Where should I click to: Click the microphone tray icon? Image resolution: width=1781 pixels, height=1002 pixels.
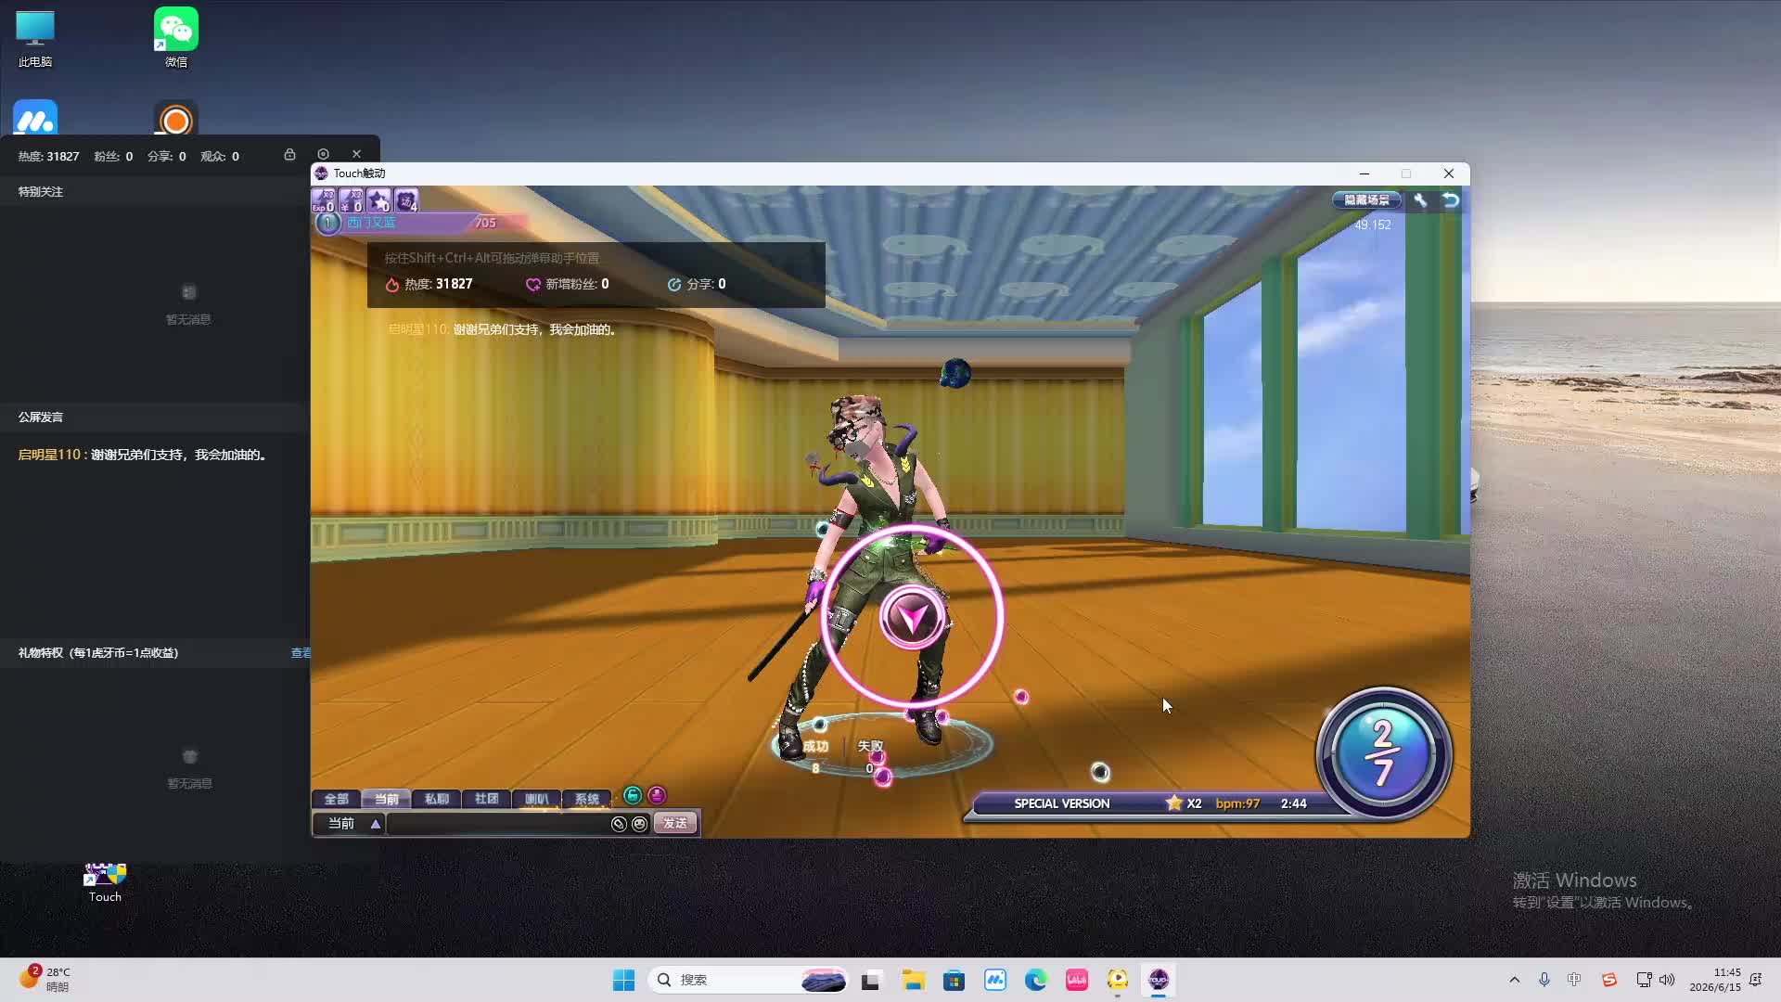pyautogui.click(x=1544, y=980)
